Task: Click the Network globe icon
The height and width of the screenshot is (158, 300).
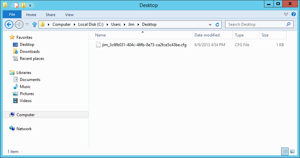Action: [x=12, y=129]
